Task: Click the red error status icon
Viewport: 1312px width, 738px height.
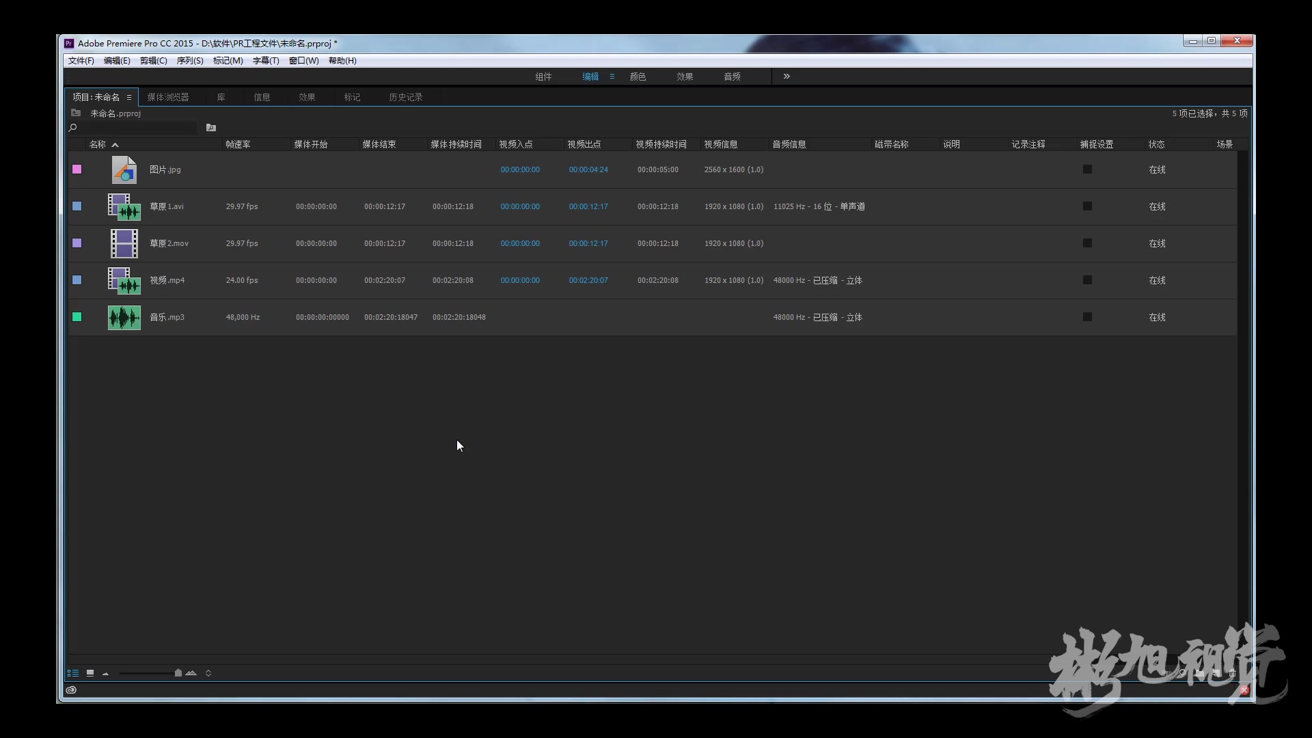Action: click(1244, 689)
